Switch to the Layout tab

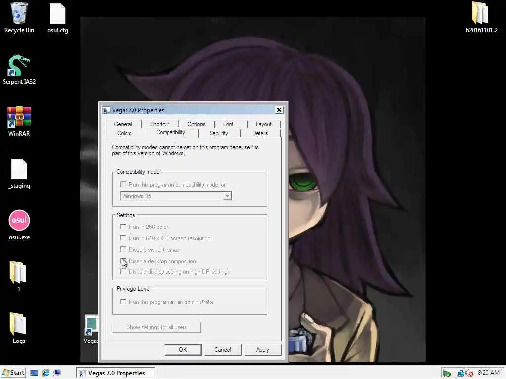click(x=264, y=124)
